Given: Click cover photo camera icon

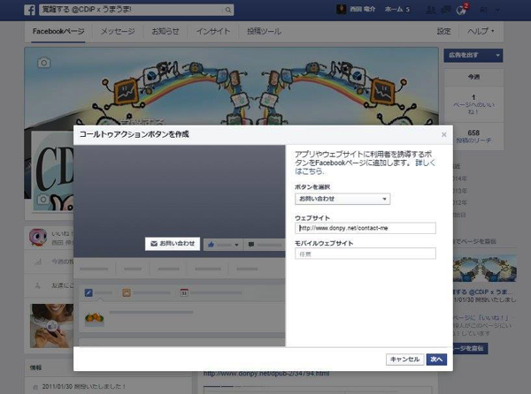Looking at the screenshot, I should (x=43, y=63).
